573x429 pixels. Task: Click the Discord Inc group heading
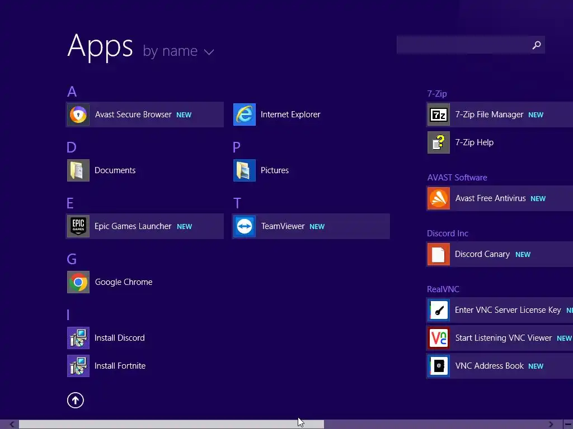tap(448, 233)
